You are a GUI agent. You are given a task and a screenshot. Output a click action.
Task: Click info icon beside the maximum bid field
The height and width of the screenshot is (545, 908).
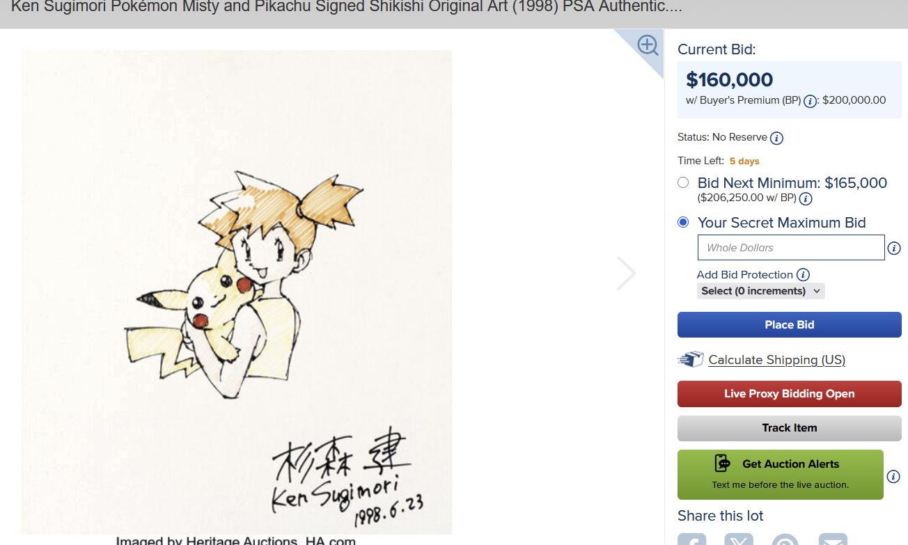pyautogui.click(x=895, y=248)
